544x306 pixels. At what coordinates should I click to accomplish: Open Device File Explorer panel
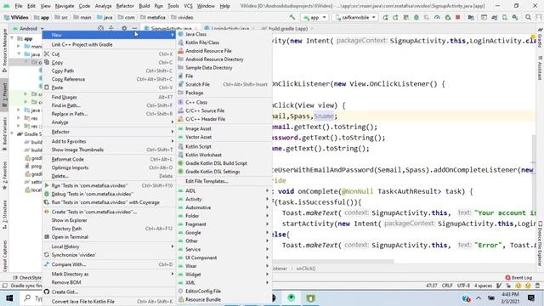point(540,244)
